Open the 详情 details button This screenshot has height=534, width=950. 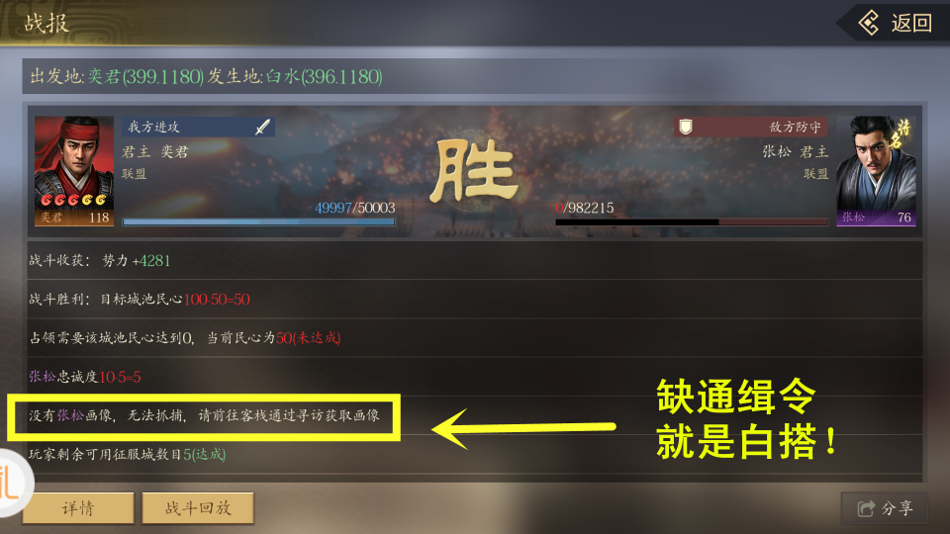pos(78,507)
